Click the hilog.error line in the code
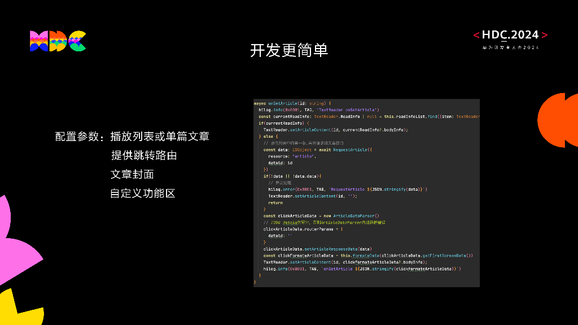578x325 pixels. pos(348,190)
